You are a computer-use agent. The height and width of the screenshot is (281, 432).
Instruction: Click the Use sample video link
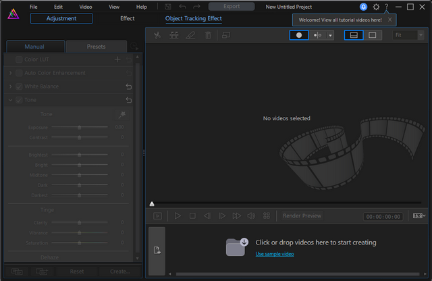275,254
